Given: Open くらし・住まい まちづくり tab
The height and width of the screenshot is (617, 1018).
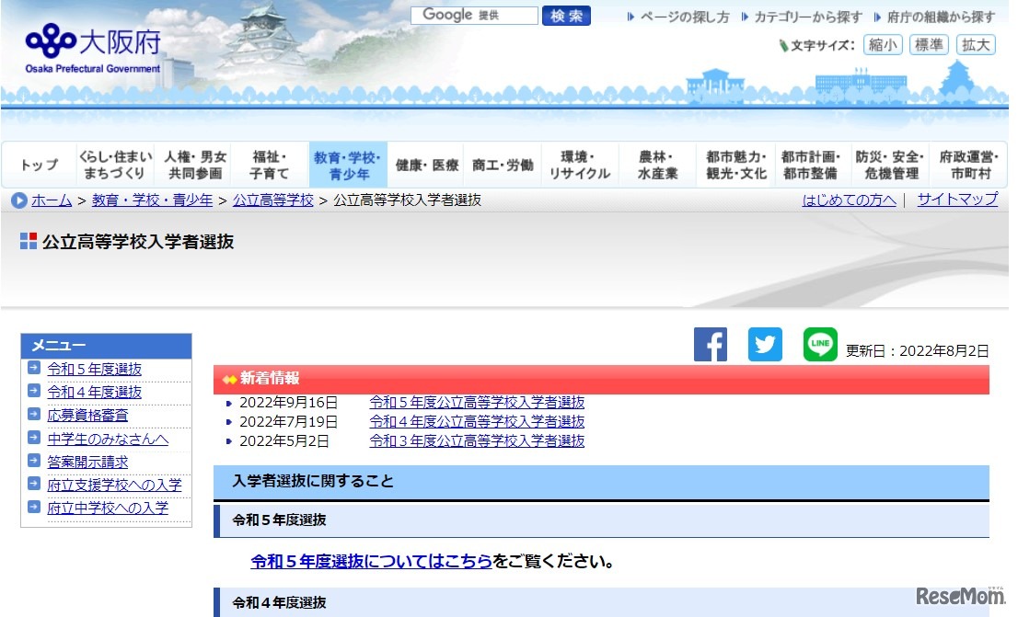Looking at the screenshot, I should (116, 165).
